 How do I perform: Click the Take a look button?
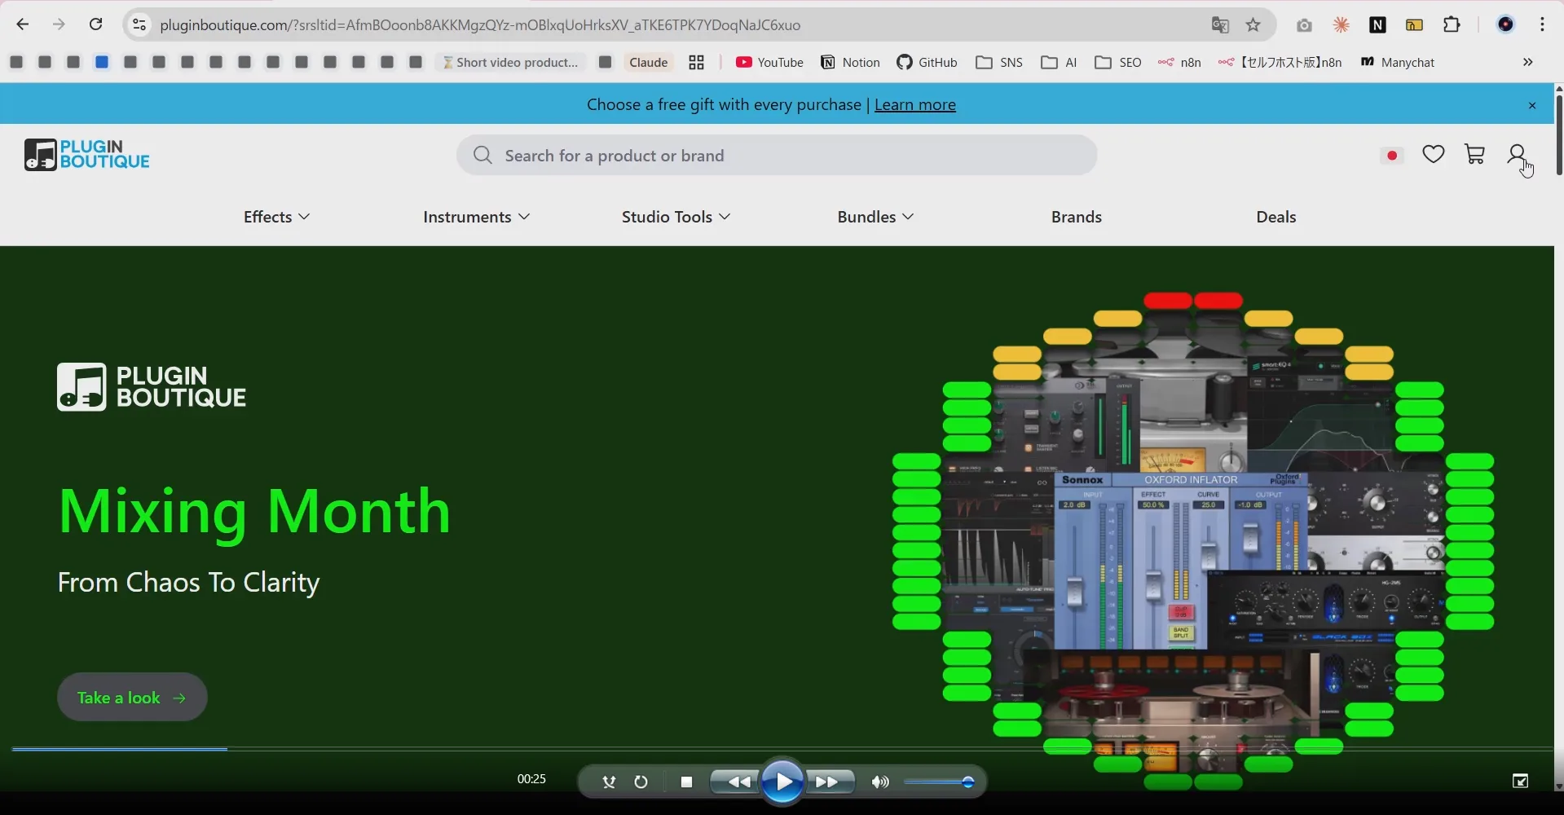(131, 697)
